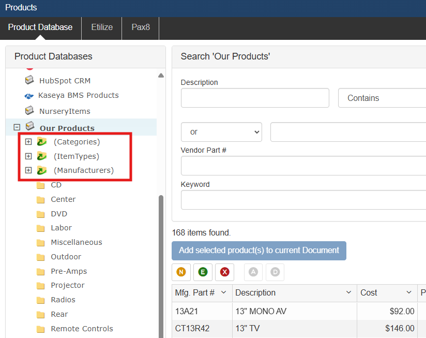Viewport: 426px width, 338px height.
Task: Expand the (ItemTypes) tree node
Action: click(28, 156)
